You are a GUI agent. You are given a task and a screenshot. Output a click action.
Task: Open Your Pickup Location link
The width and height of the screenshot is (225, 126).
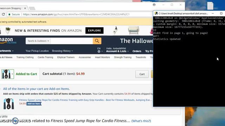click(37, 51)
